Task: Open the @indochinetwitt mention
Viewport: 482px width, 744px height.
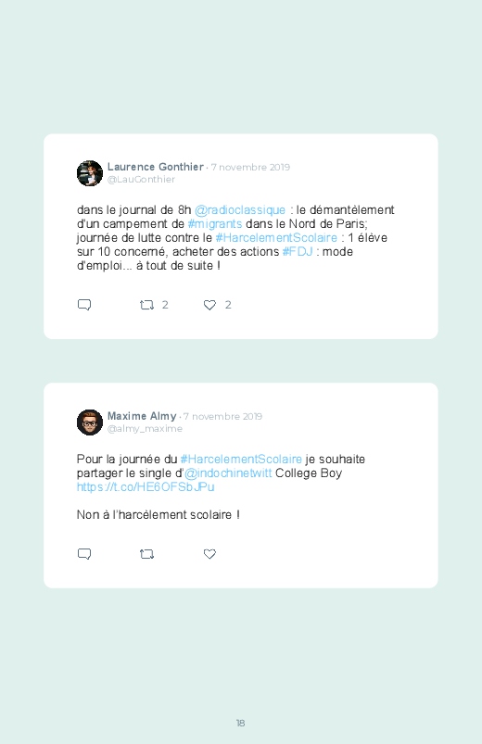Action: tap(228, 473)
